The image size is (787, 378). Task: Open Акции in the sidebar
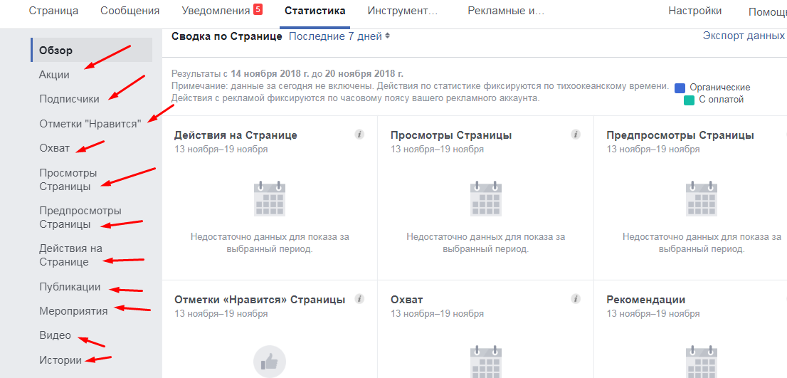(54, 75)
